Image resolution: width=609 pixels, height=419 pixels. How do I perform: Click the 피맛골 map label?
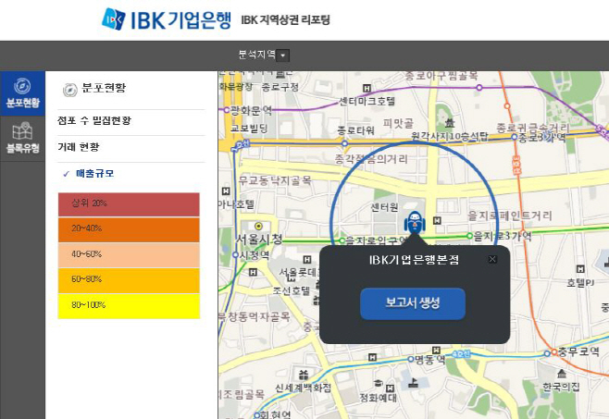tap(398, 124)
